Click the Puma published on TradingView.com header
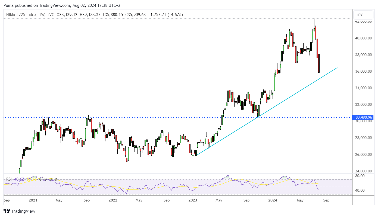This screenshot has width=378, height=217. [x=63, y=5]
